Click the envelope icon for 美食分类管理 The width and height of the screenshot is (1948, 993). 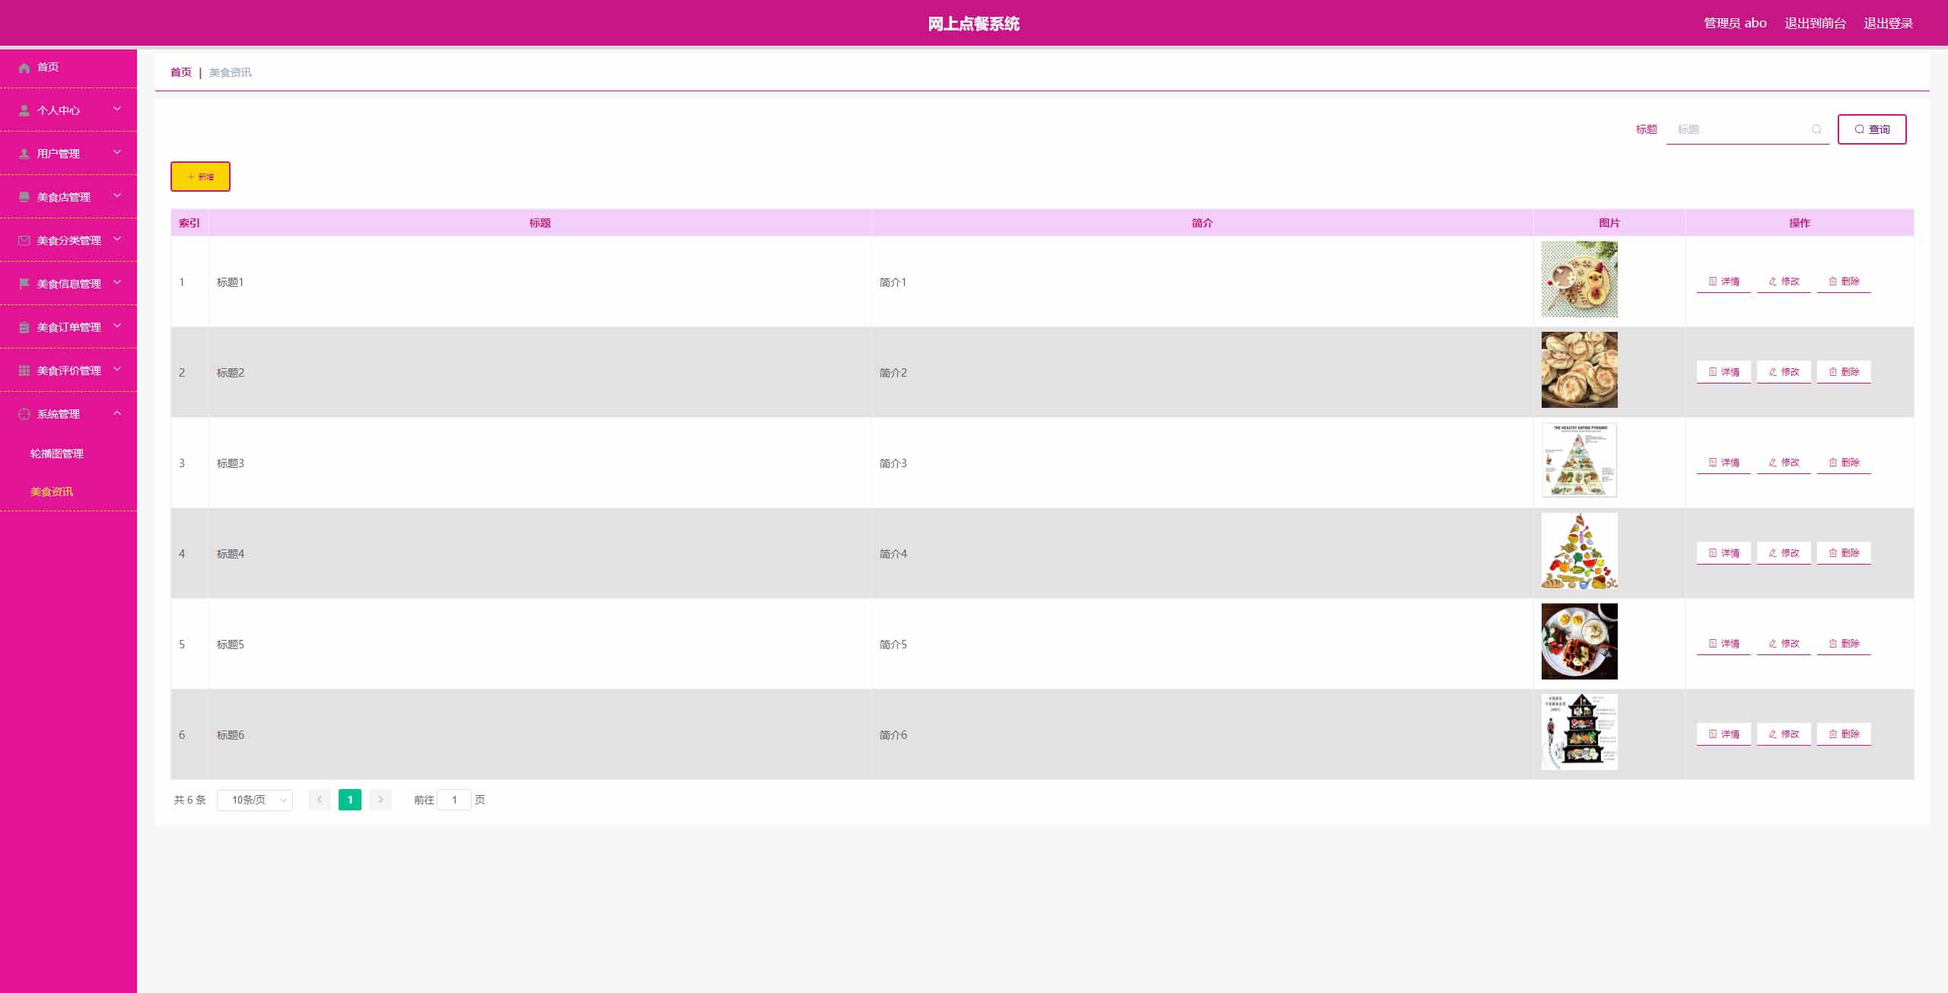pos(24,240)
